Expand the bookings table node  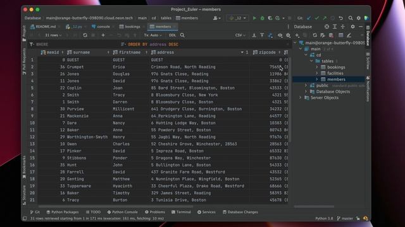(x=316, y=67)
